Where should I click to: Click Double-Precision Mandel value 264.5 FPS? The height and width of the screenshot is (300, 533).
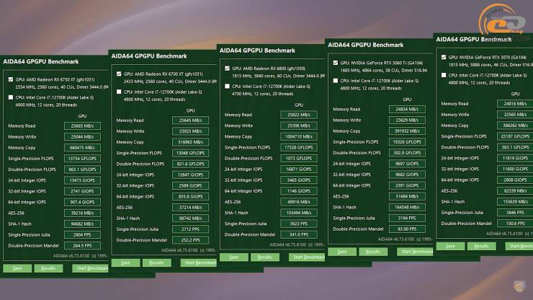click(x=82, y=246)
